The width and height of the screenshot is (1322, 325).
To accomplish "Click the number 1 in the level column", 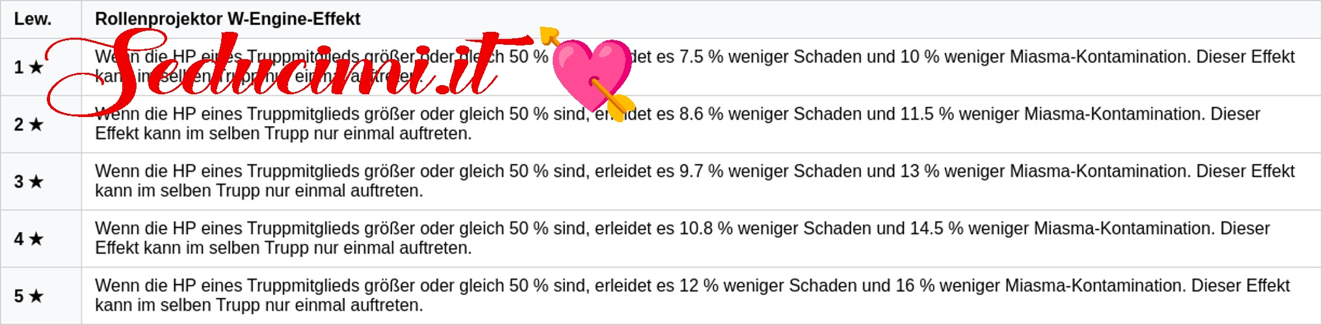I will point(19,67).
